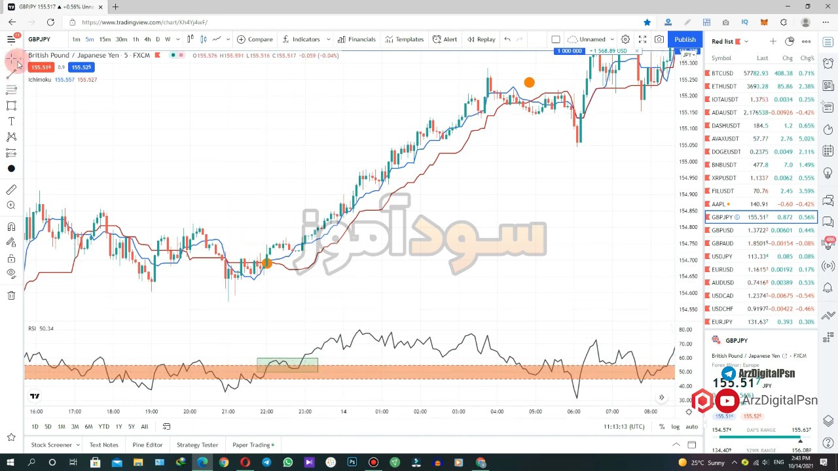Click the magnet mode icon
The height and width of the screenshot is (471, 838).
coord(11,227)
